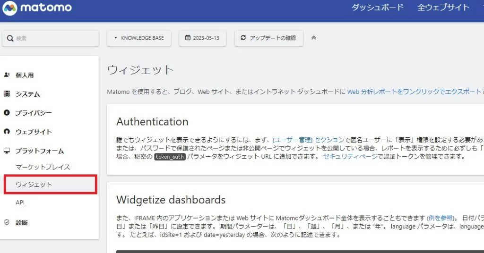Open 例を参照 link
Screen dimensions: 484x253
point(441,218)
